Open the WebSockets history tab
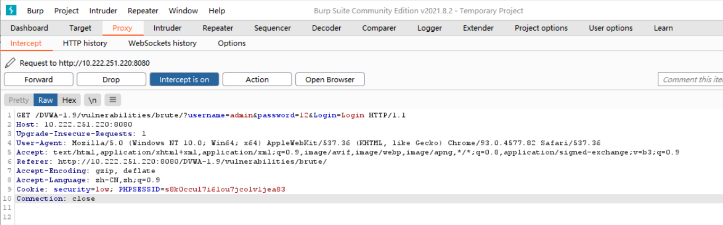 (x=162, y=43)
